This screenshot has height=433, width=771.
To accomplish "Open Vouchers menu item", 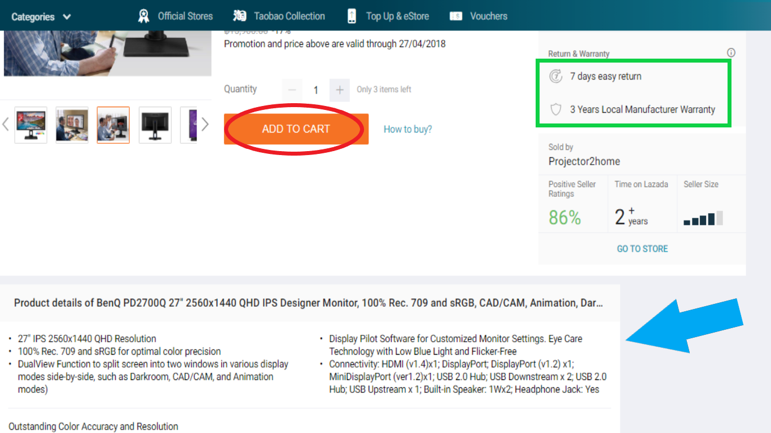I will coord(489,16).
